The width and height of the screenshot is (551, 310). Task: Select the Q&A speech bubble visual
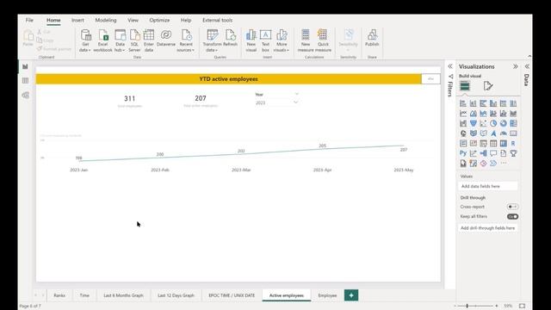tap(493, 153)
